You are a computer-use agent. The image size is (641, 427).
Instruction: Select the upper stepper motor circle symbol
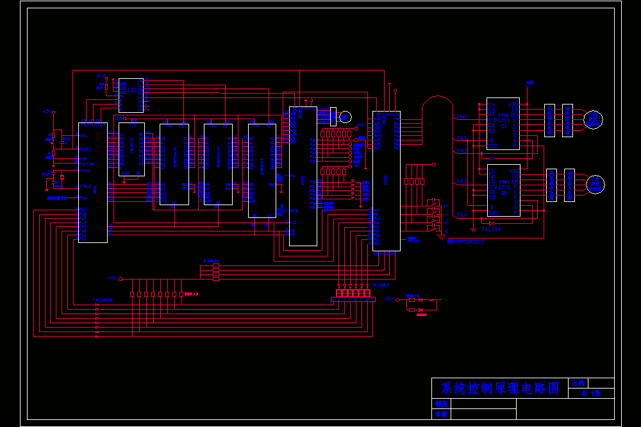tap(593, 120)
